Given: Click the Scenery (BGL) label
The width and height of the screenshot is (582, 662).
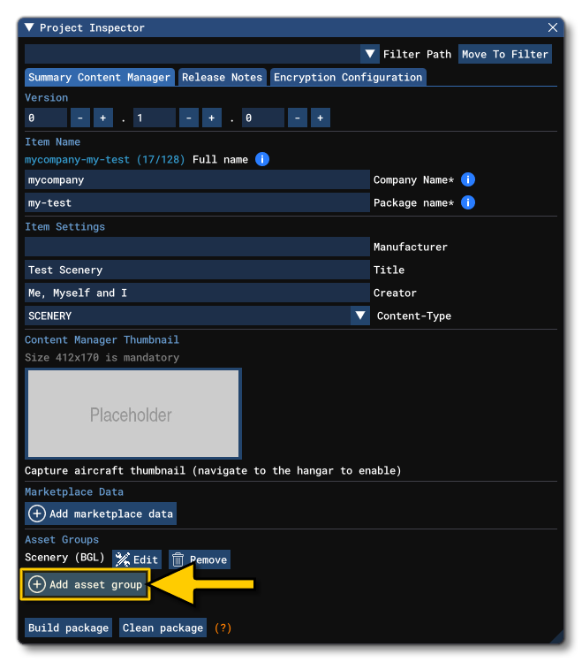Looking at the screenshot, I should coord(64,558).
